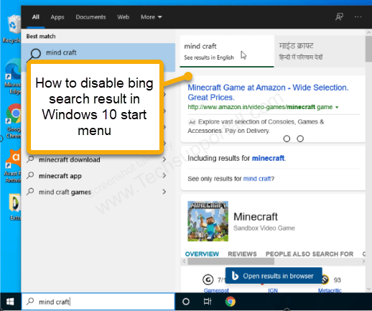Open the Gamespot review link
The width and height of the screenshot is (372, 311).
[216, 290]
